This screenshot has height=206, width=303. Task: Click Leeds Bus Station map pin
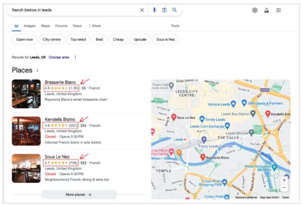point(253,113)
